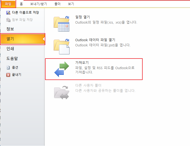This screenshot has width=190, height=146.
Task: Click the 다른 사용자 폴더 heading
Action: point(88,85)
